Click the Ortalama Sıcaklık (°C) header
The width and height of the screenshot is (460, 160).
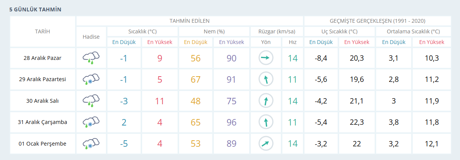point(413,31)
